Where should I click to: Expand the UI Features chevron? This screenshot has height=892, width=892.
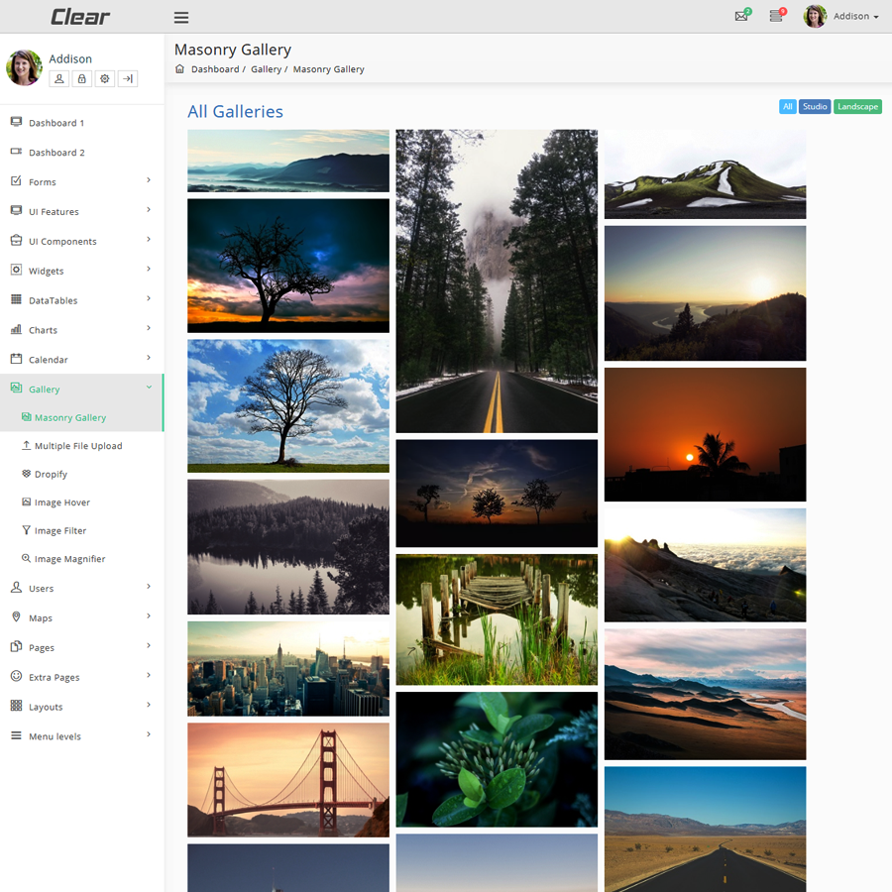[149, 210]
